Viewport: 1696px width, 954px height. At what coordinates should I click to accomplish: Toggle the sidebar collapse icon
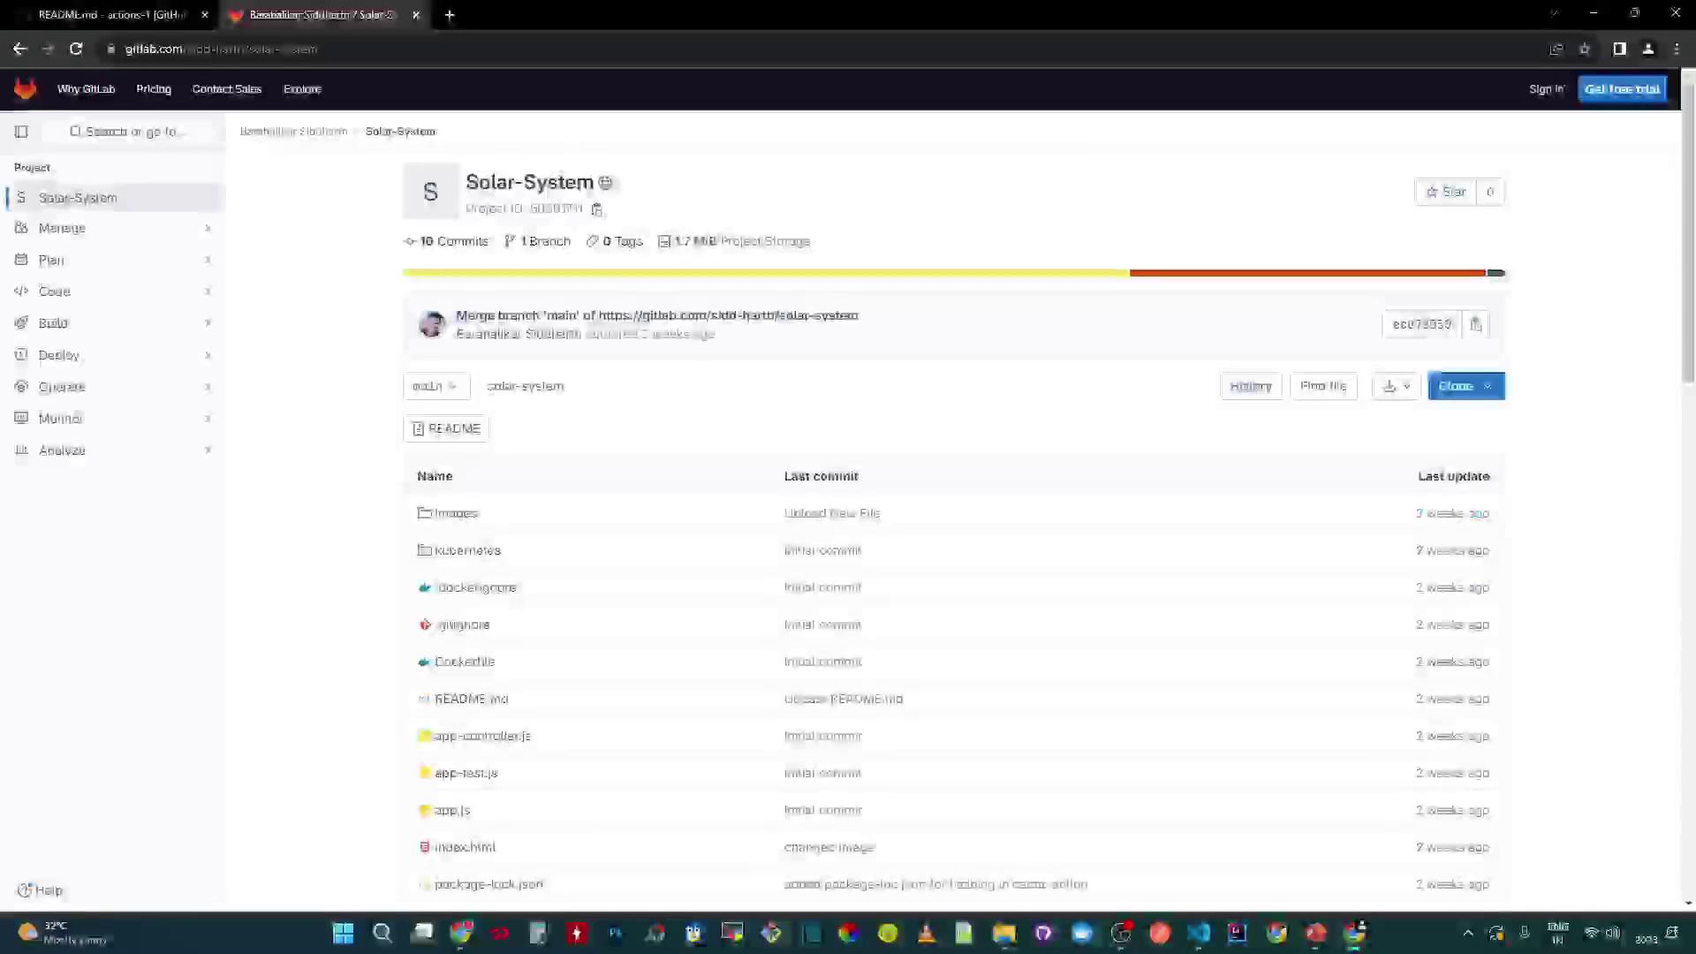coord(21,132)
